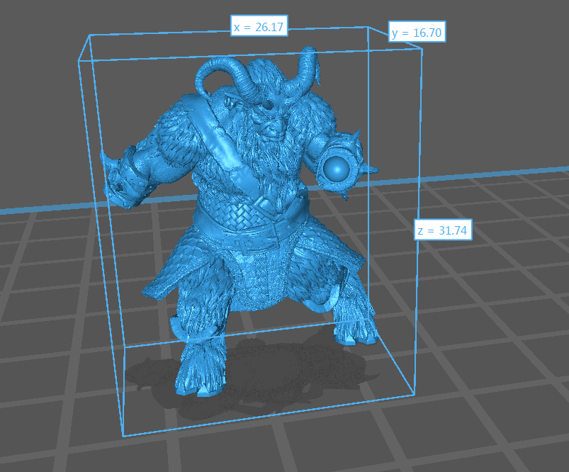Click the bounding box corner beside the y label

[423, 50]
